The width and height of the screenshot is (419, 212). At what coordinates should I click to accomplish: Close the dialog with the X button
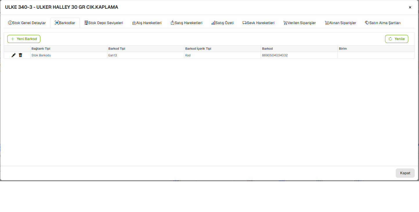coord(410,7)
